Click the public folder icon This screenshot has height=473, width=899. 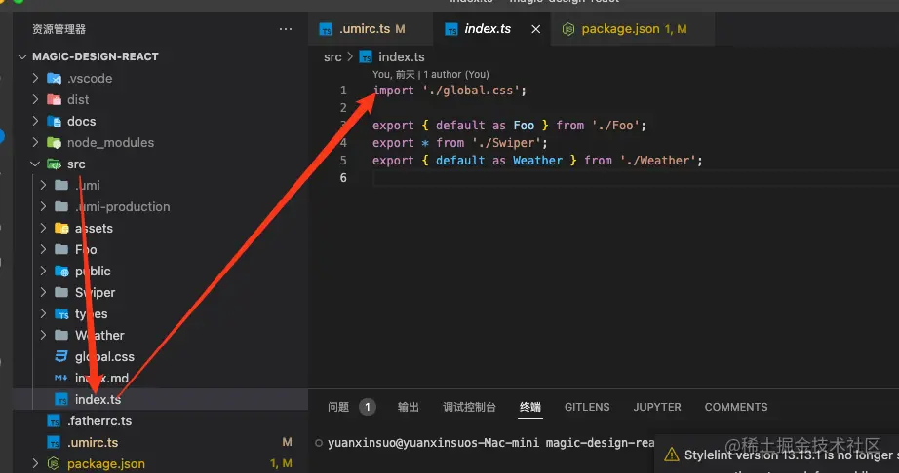(x=61, y=272)
